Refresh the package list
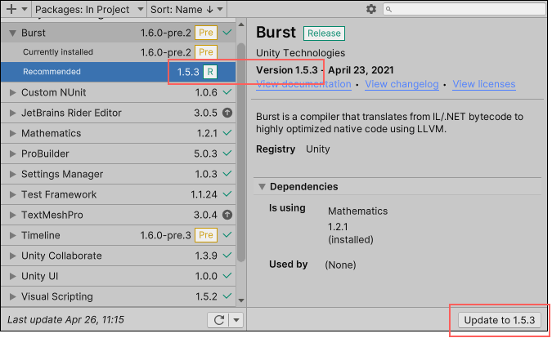The width and height of the screenshot is (552, 338). [x=219, y=320]
